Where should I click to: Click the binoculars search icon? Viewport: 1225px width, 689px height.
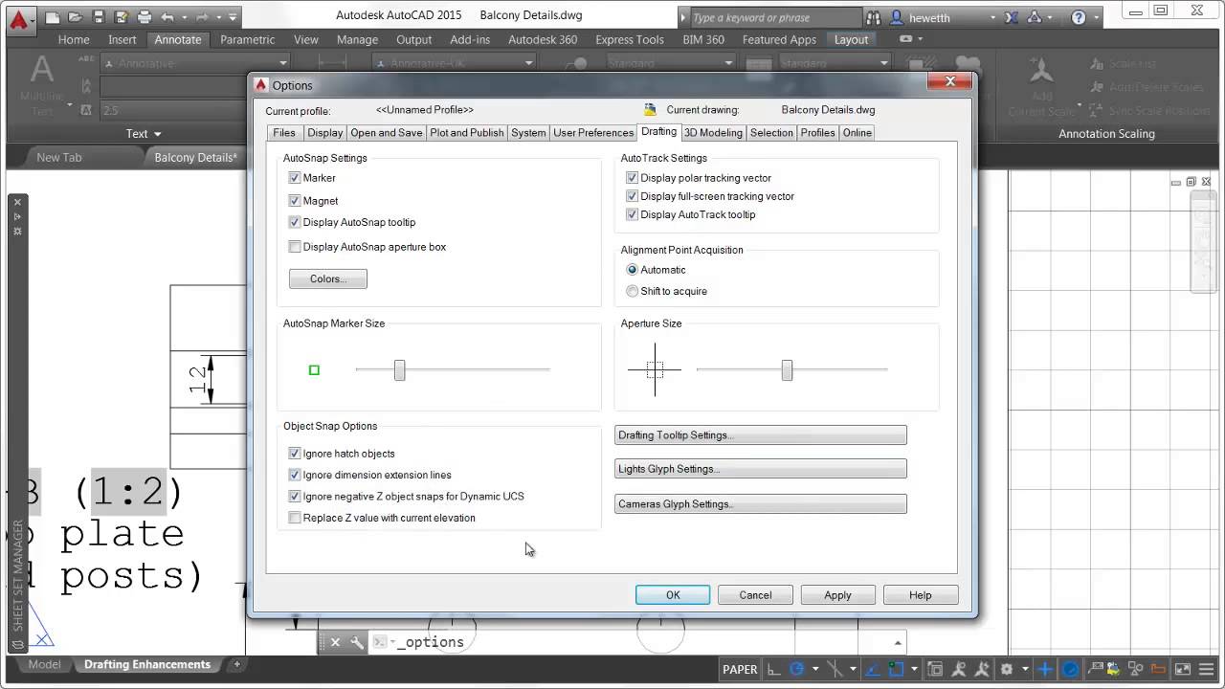click(x=873, y=17)
